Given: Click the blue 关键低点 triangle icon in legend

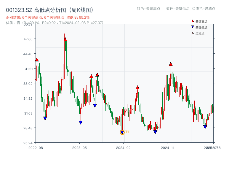Looking at the screenshot, I should [x=193, y=27].
